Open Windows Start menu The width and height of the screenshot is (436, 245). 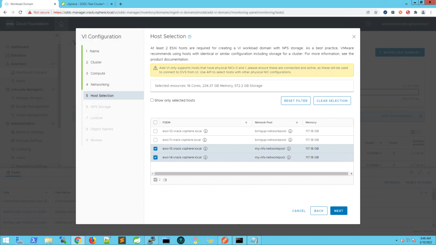pyautogui.click(x=6, y=240)
